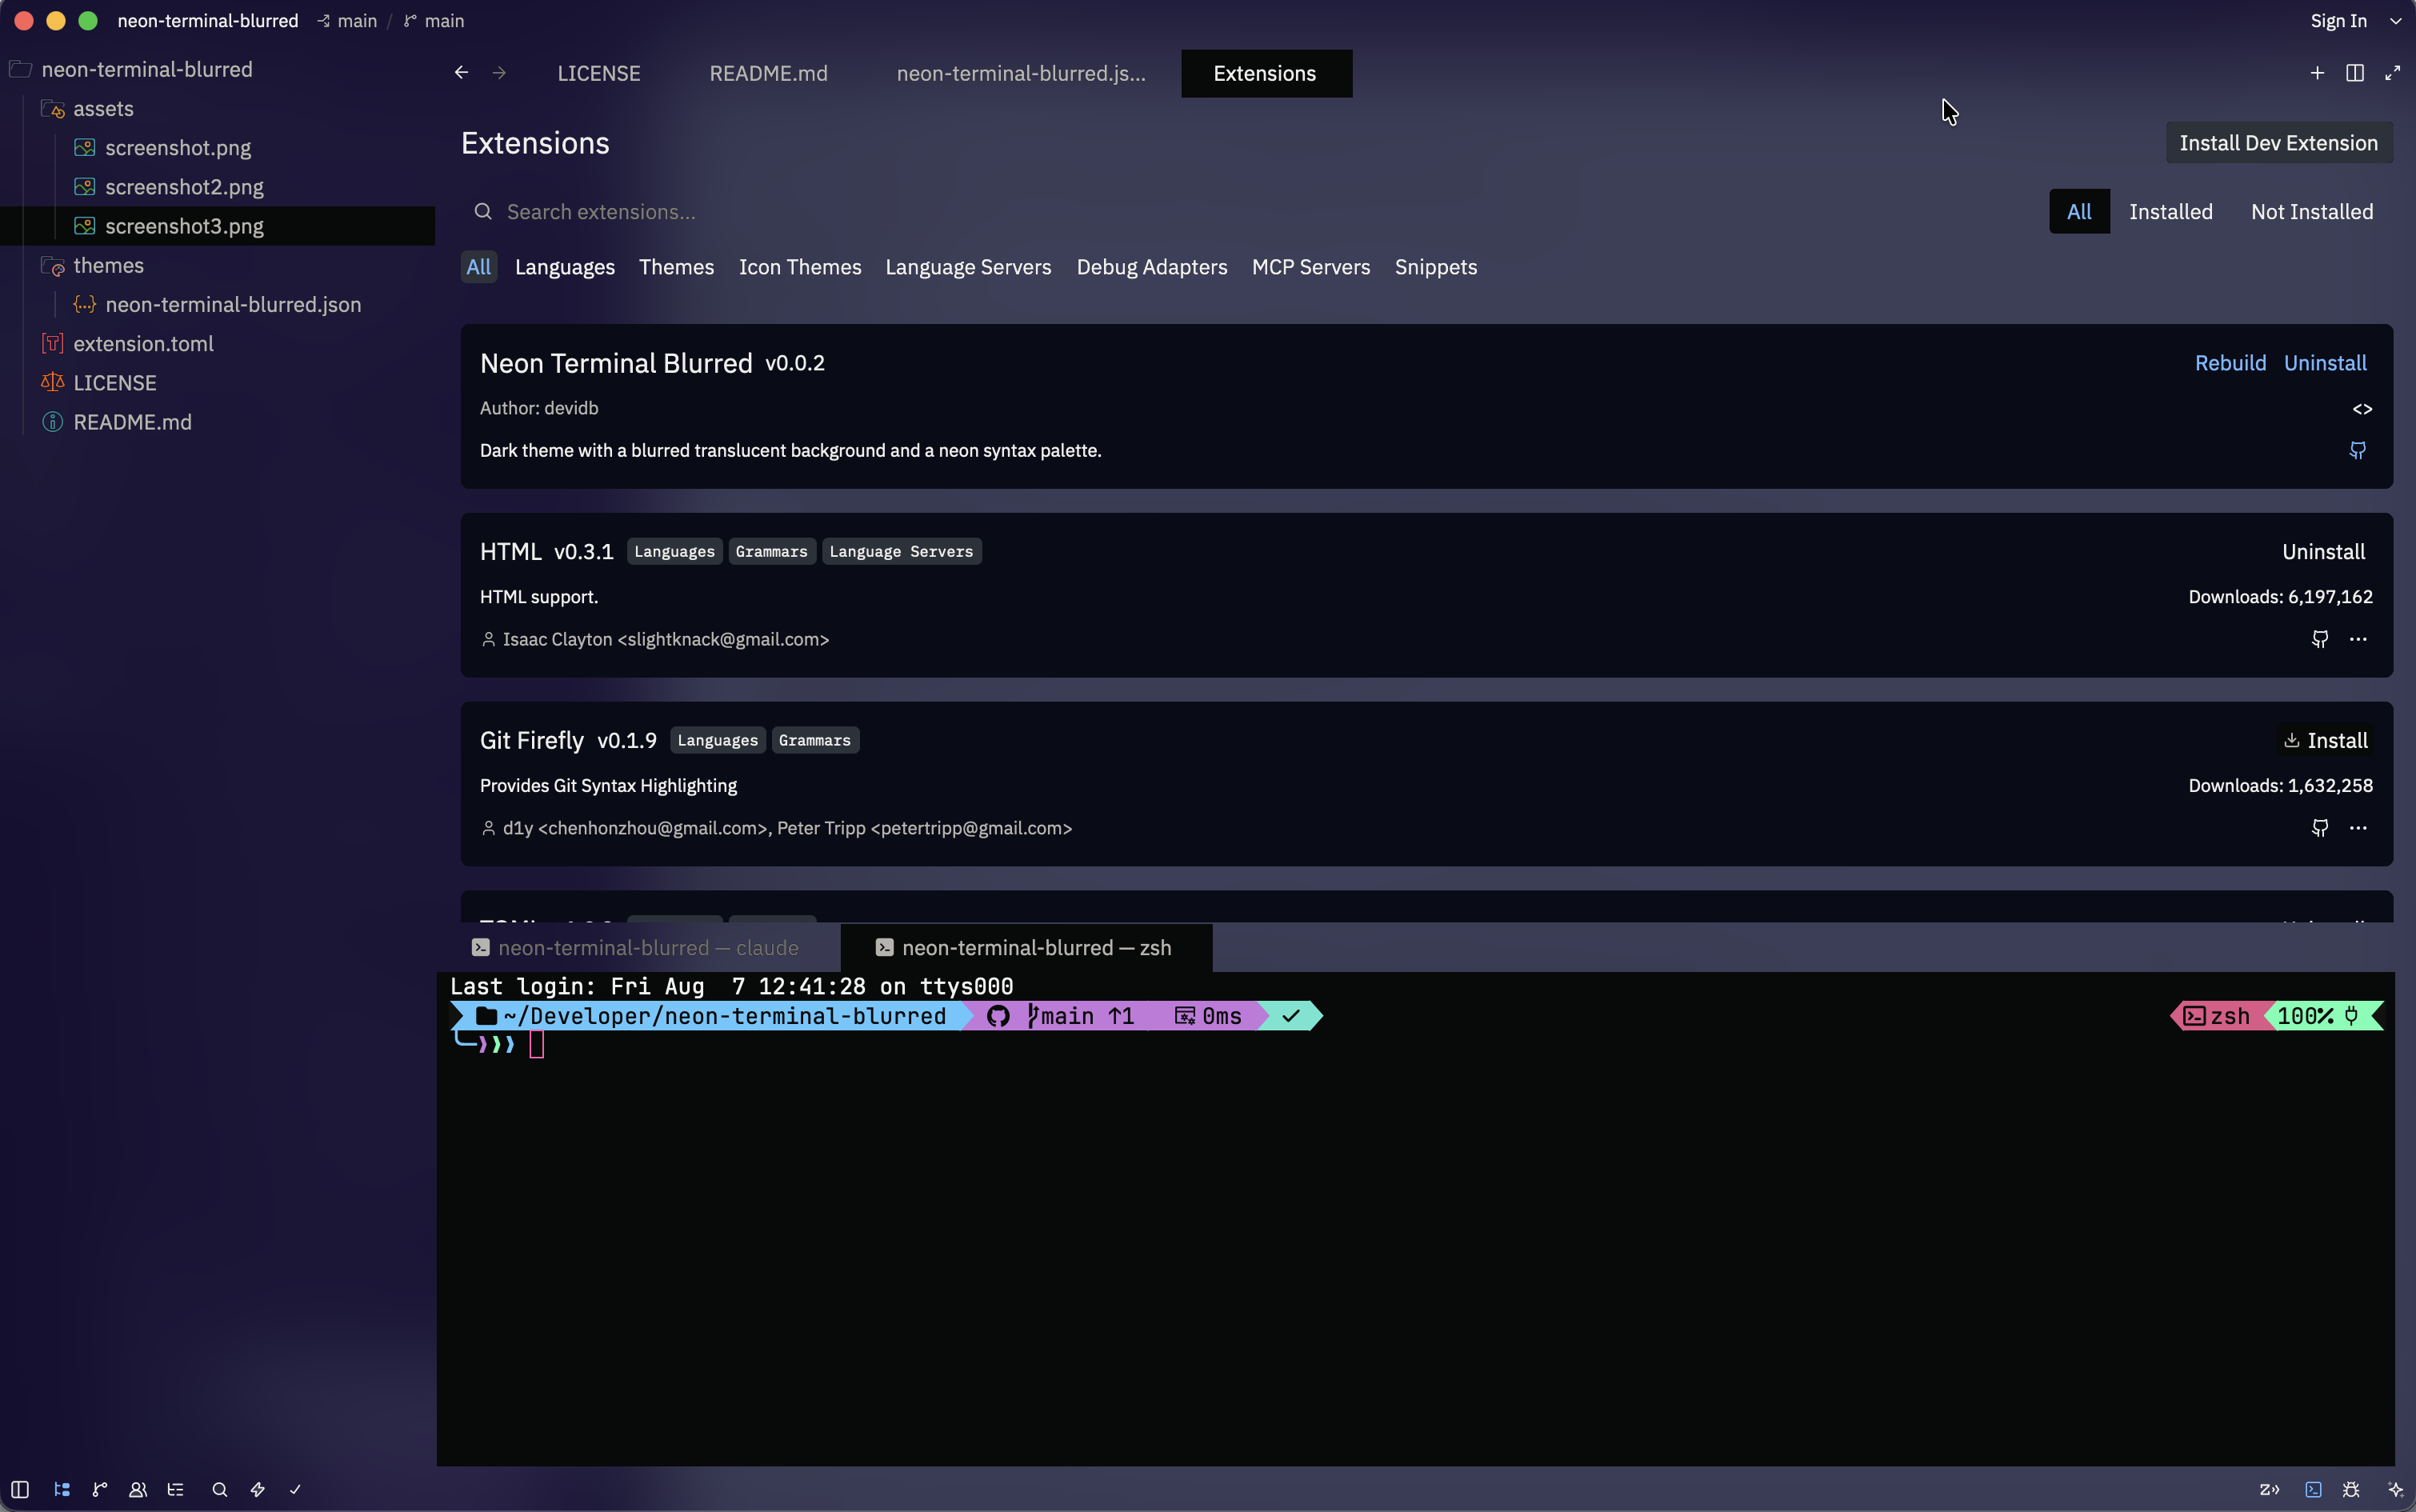
Task: Click the lightning bolt icon in status bar
Action: click(x=258, y=1489)
